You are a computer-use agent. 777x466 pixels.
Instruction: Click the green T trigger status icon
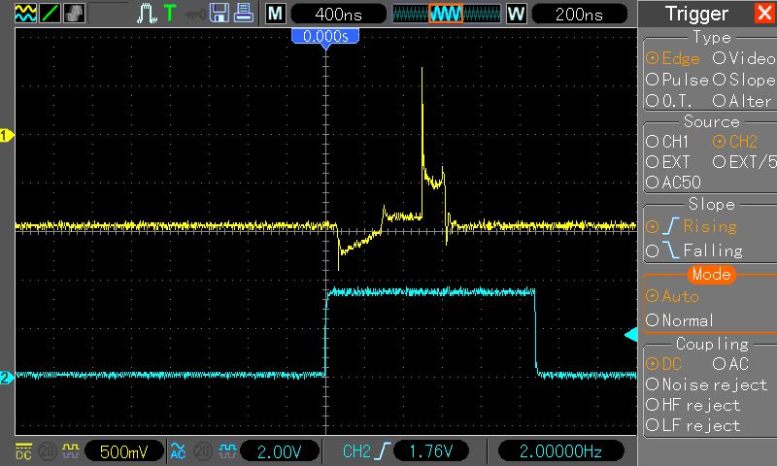[x=170, y=14]
